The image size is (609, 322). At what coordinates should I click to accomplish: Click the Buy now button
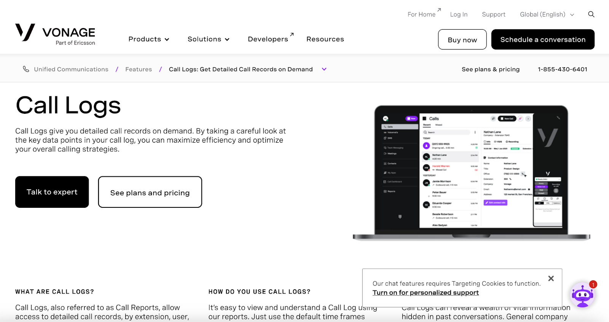pos(462,40)
